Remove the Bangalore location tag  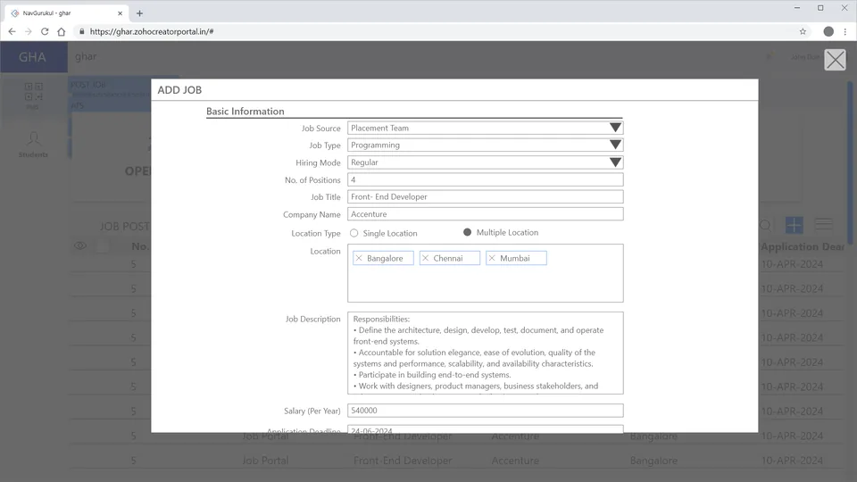pyautogui.click(x=359, y=258)
